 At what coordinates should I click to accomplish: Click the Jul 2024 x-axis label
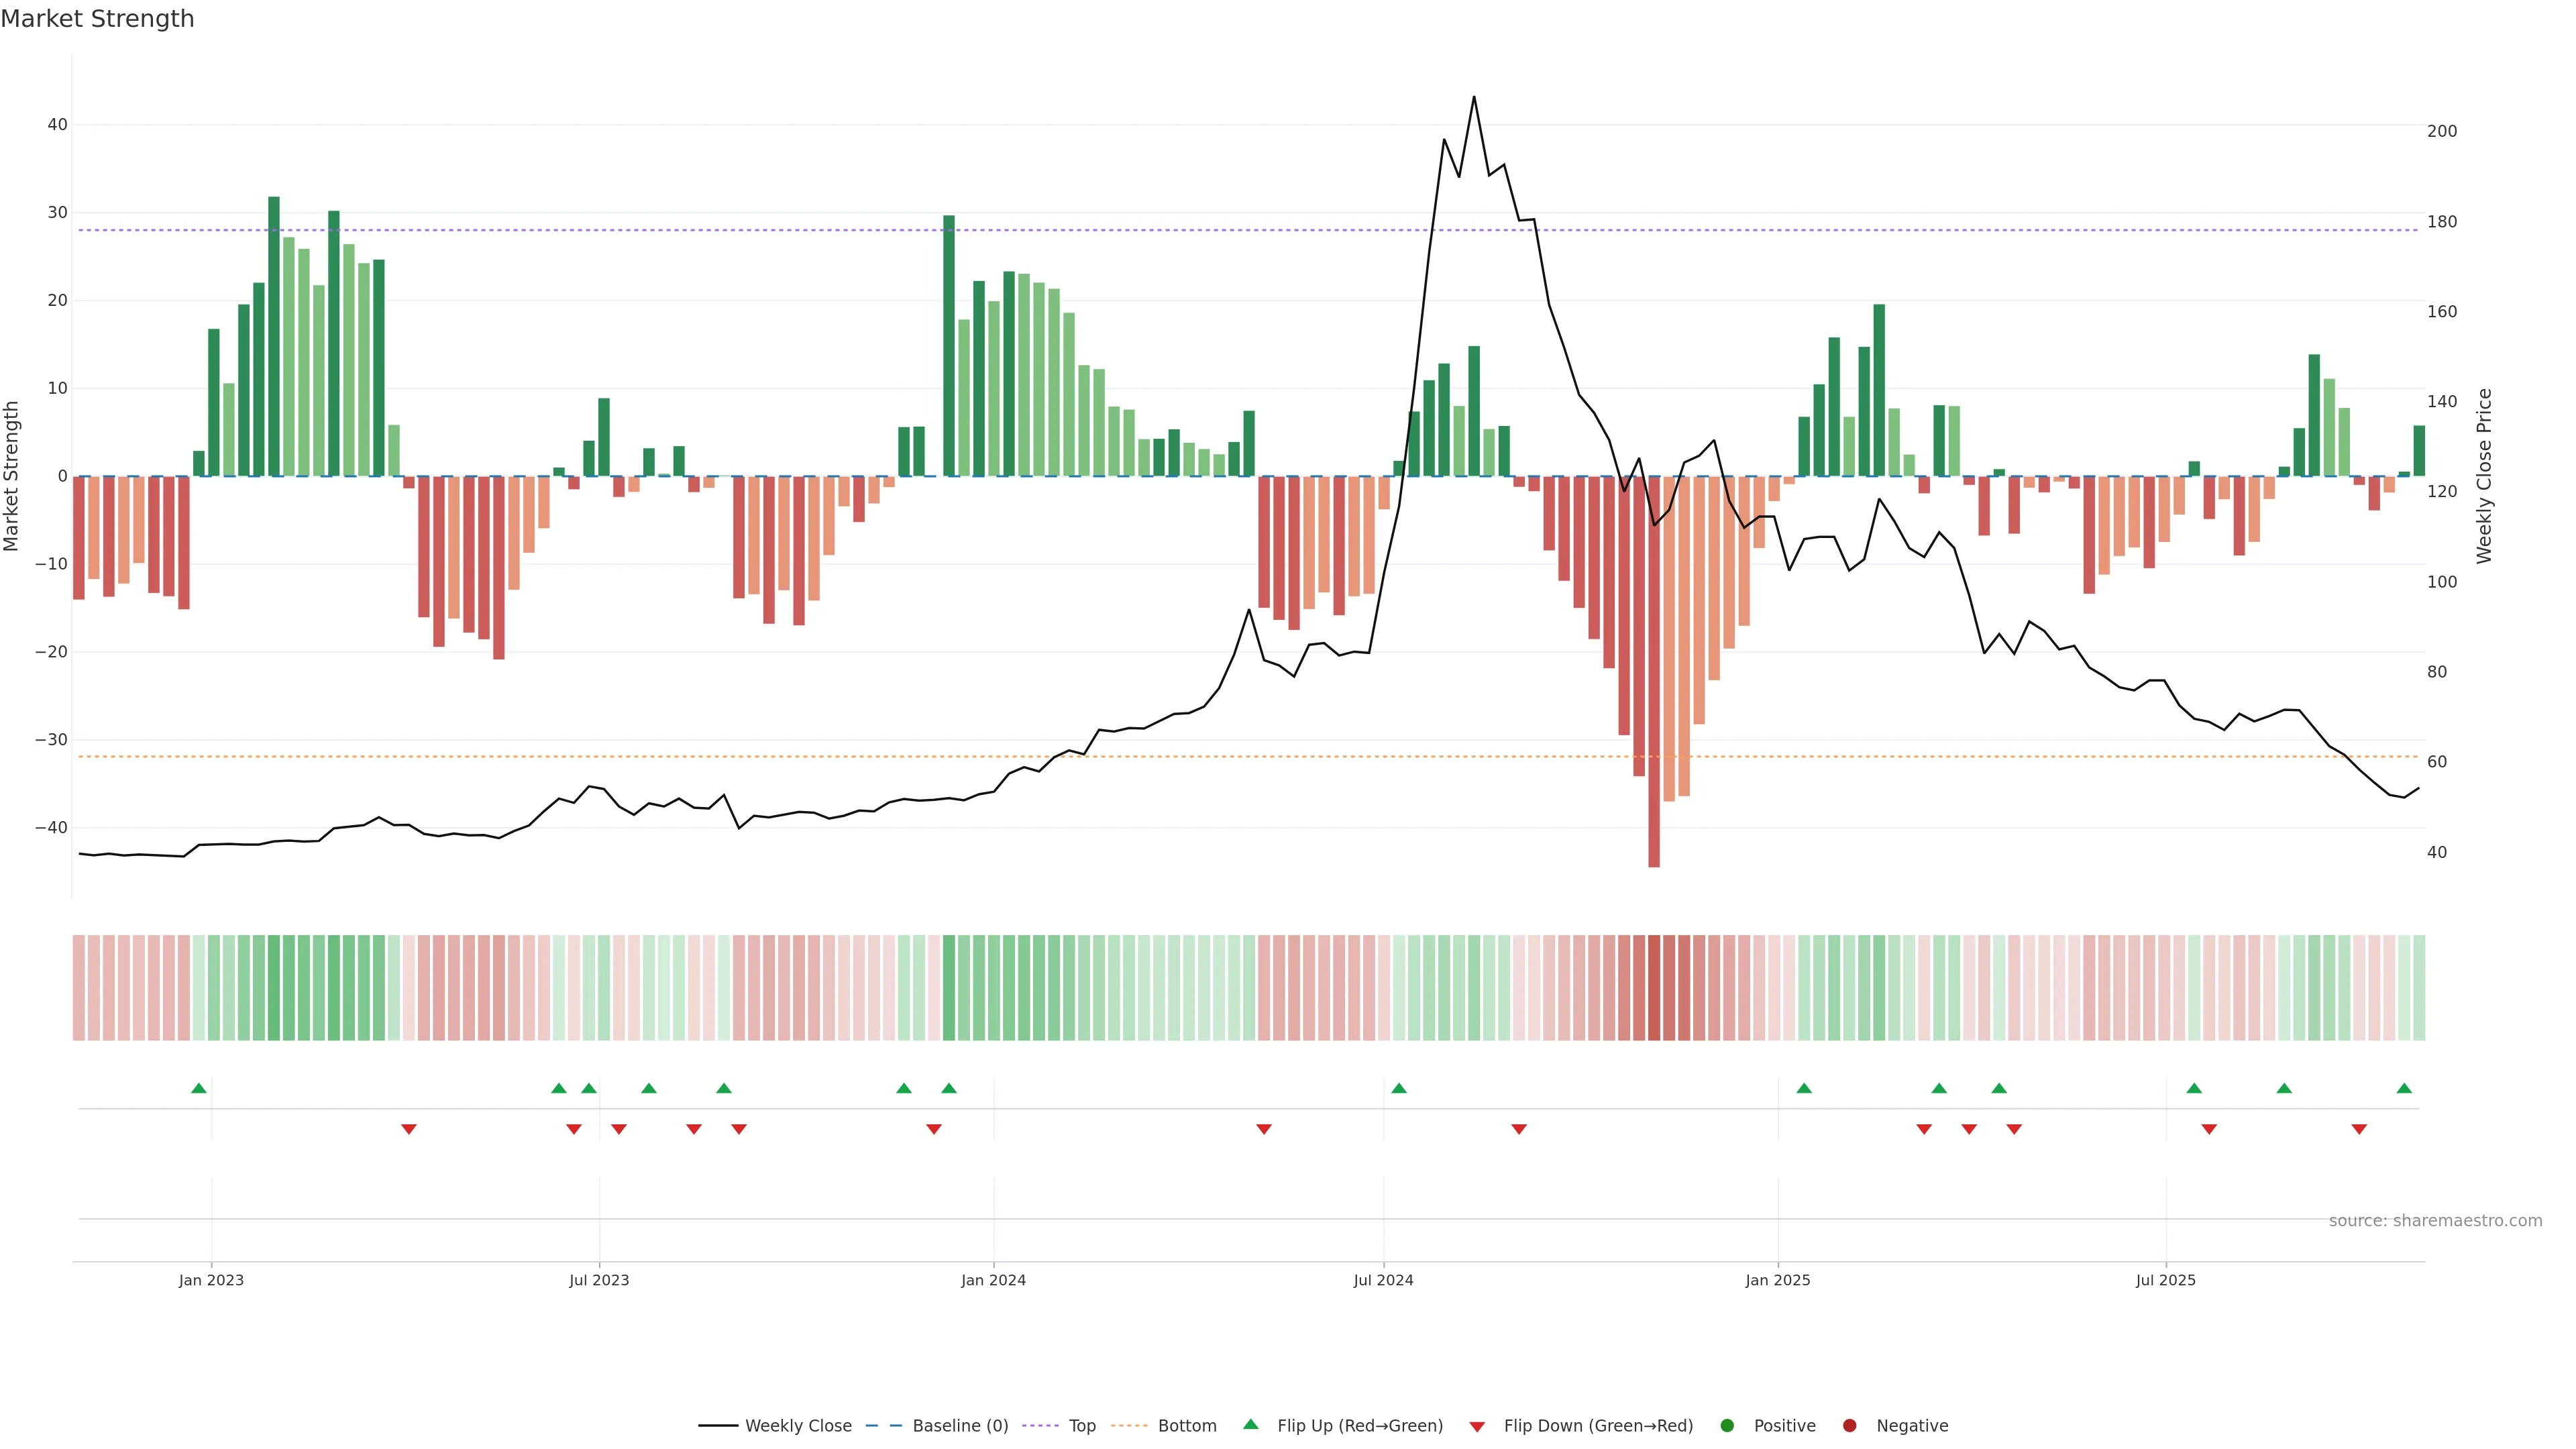(x=1383, y=1280)
